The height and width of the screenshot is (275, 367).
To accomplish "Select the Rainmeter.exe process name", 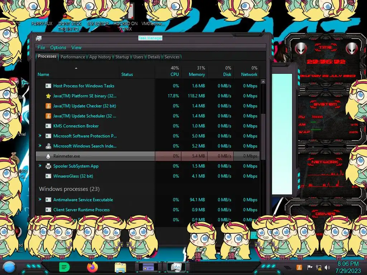I will [x=67, y=156].
